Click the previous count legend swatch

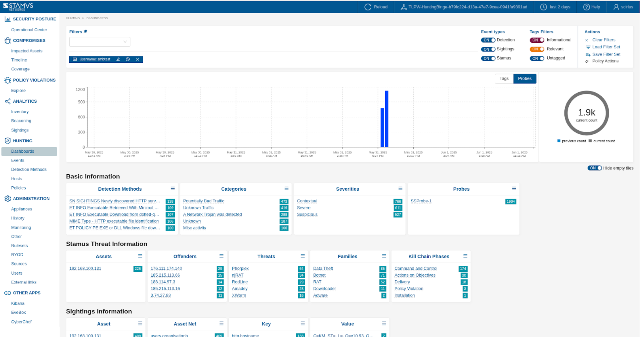tap(559, 141)
